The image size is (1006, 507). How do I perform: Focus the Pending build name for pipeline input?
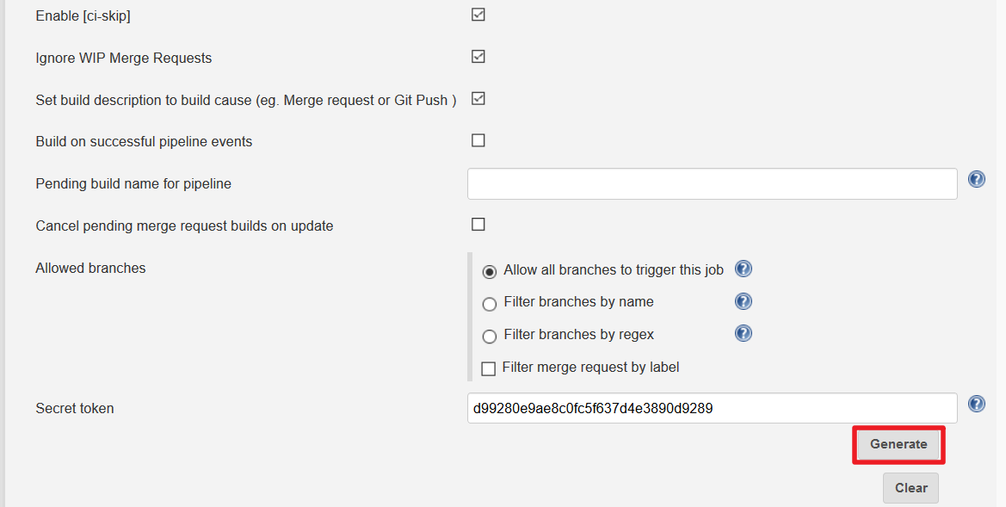pos(712,183)
